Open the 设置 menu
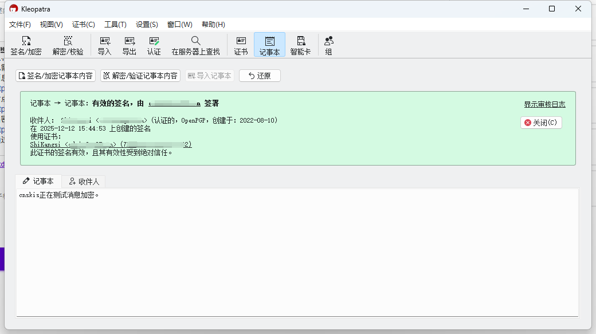Viewport: 596px width, 334px height. point(147,25)
